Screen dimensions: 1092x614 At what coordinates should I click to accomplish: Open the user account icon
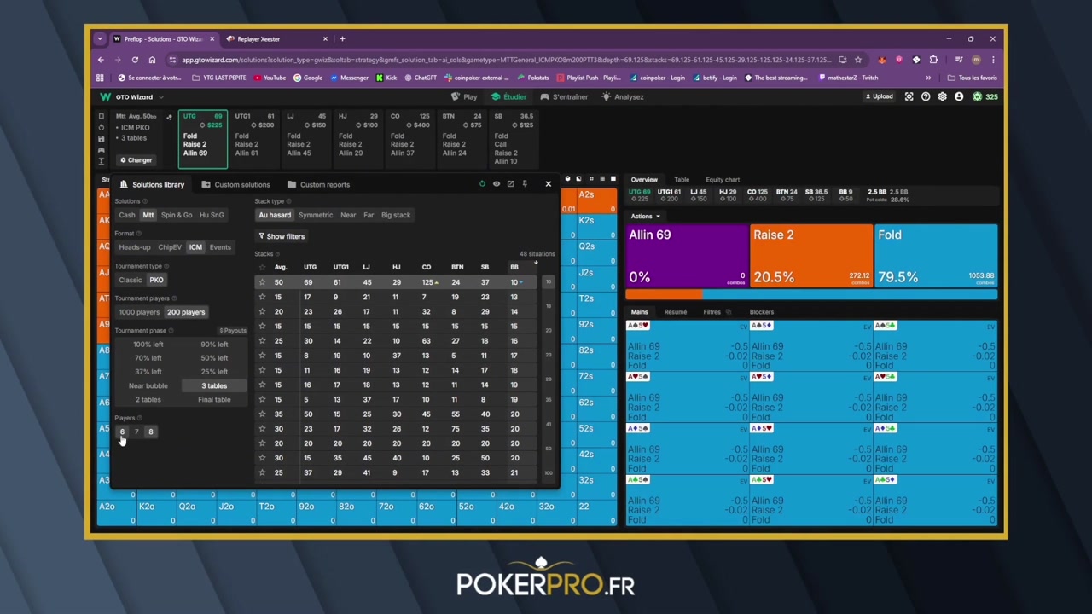(x=959, y=97)
